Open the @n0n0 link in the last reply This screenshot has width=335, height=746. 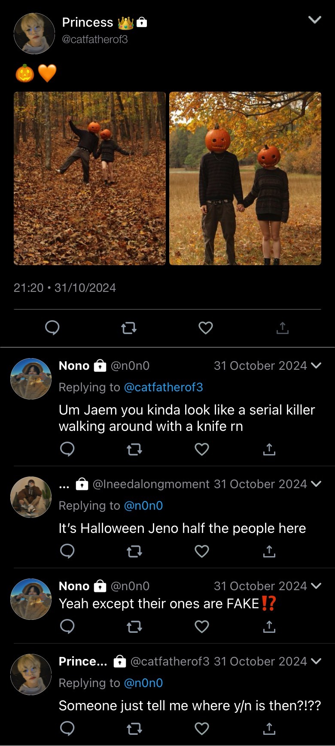[143, 683]
